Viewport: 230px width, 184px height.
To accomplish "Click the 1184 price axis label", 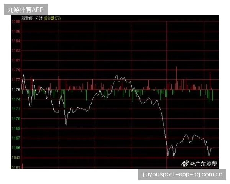I will (x=16, y=41).
